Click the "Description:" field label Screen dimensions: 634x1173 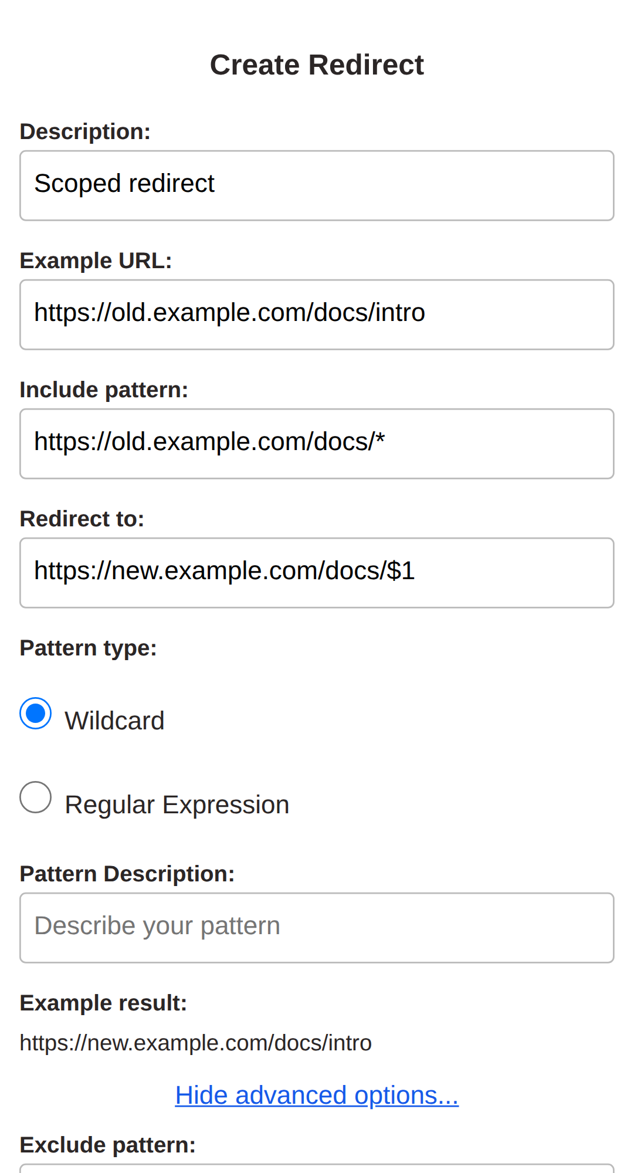tap(85, 131)
